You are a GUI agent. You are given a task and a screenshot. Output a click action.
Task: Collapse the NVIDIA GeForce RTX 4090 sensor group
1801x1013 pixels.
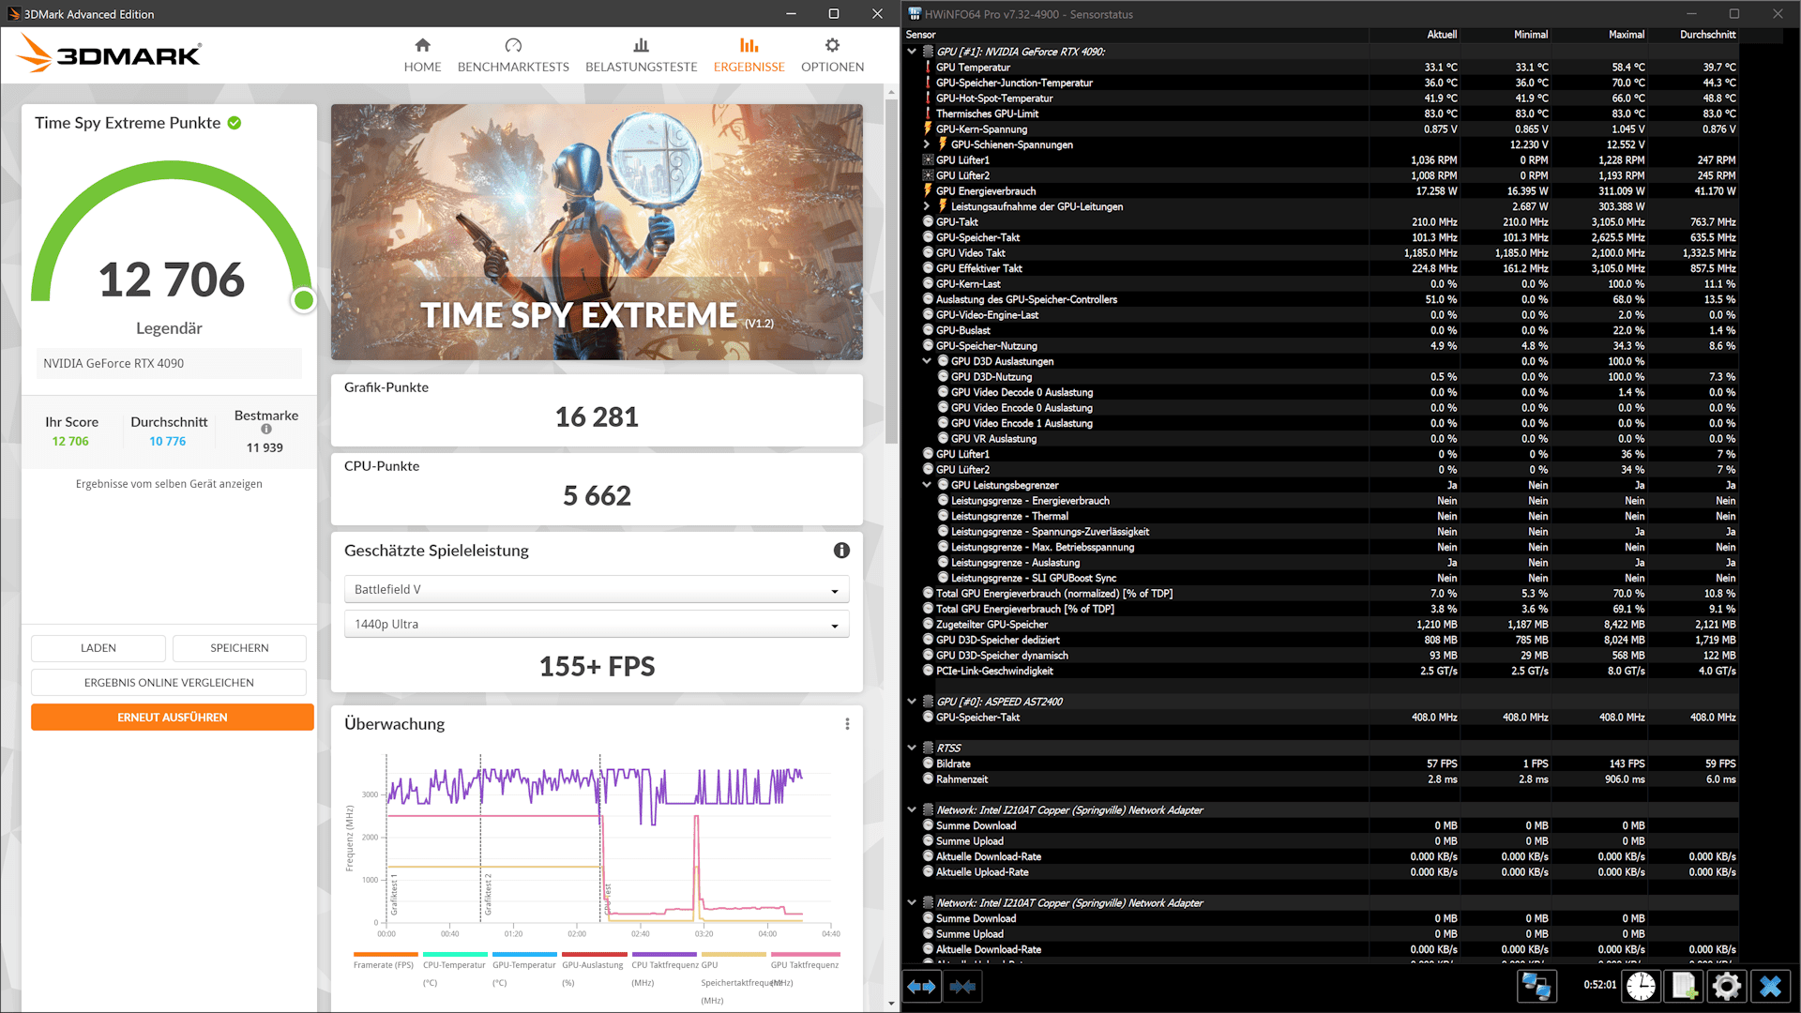[912, 52]
